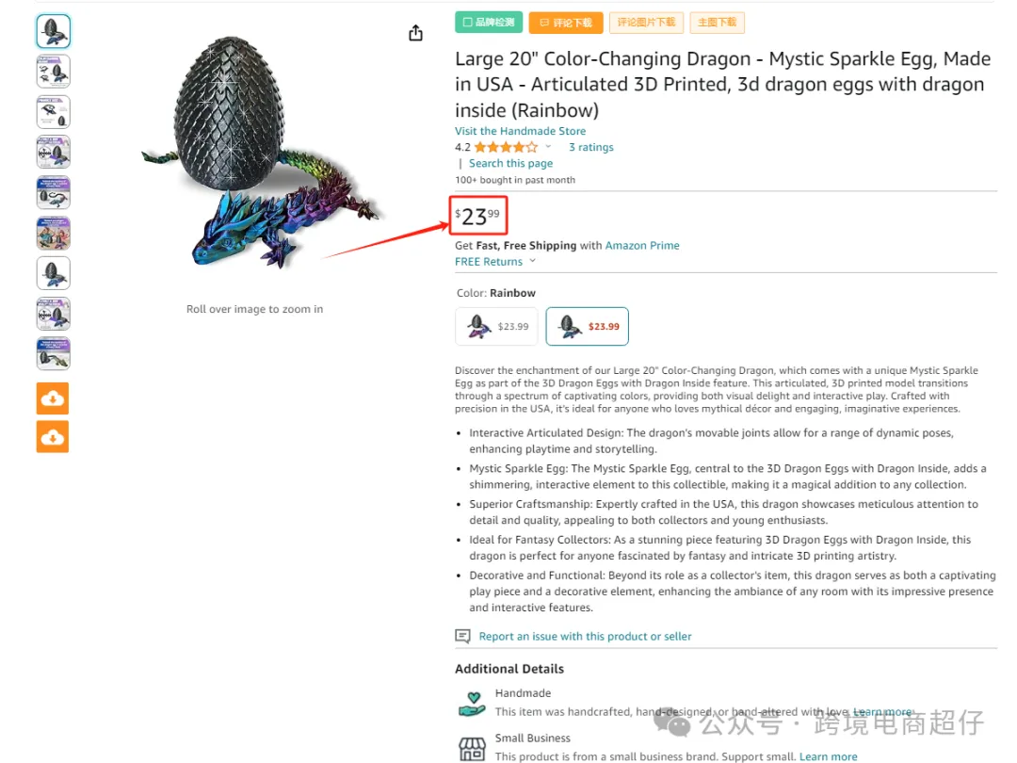This screenshot has height=763, width=1017.
Task: Click the 4.2 star rating stars
Action: pyautogui.click(x=506, y=147)
